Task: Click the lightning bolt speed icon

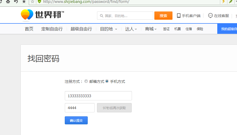Action: (223, 2)
